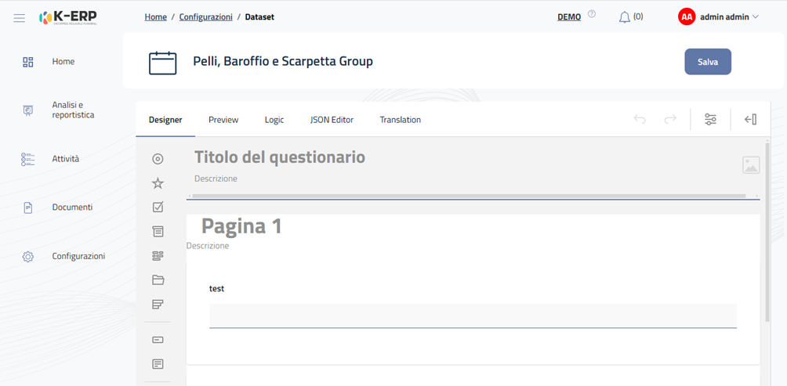Open Analisi e reportistica in sidebar

pyautogui.click(x=73, y=110)
